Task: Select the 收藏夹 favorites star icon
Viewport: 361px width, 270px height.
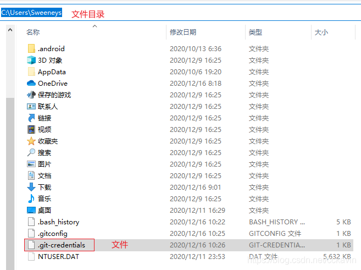Action: 31,141
